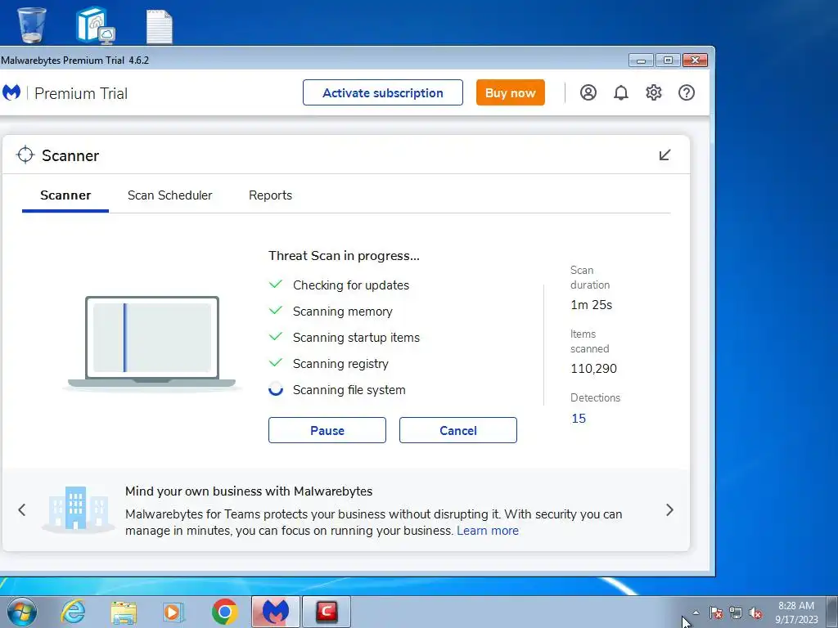Screen dimensions: 838x628
Task: Select Malwarebytes taskbar button
Action: pyautogui.click(x=276, y=612)
